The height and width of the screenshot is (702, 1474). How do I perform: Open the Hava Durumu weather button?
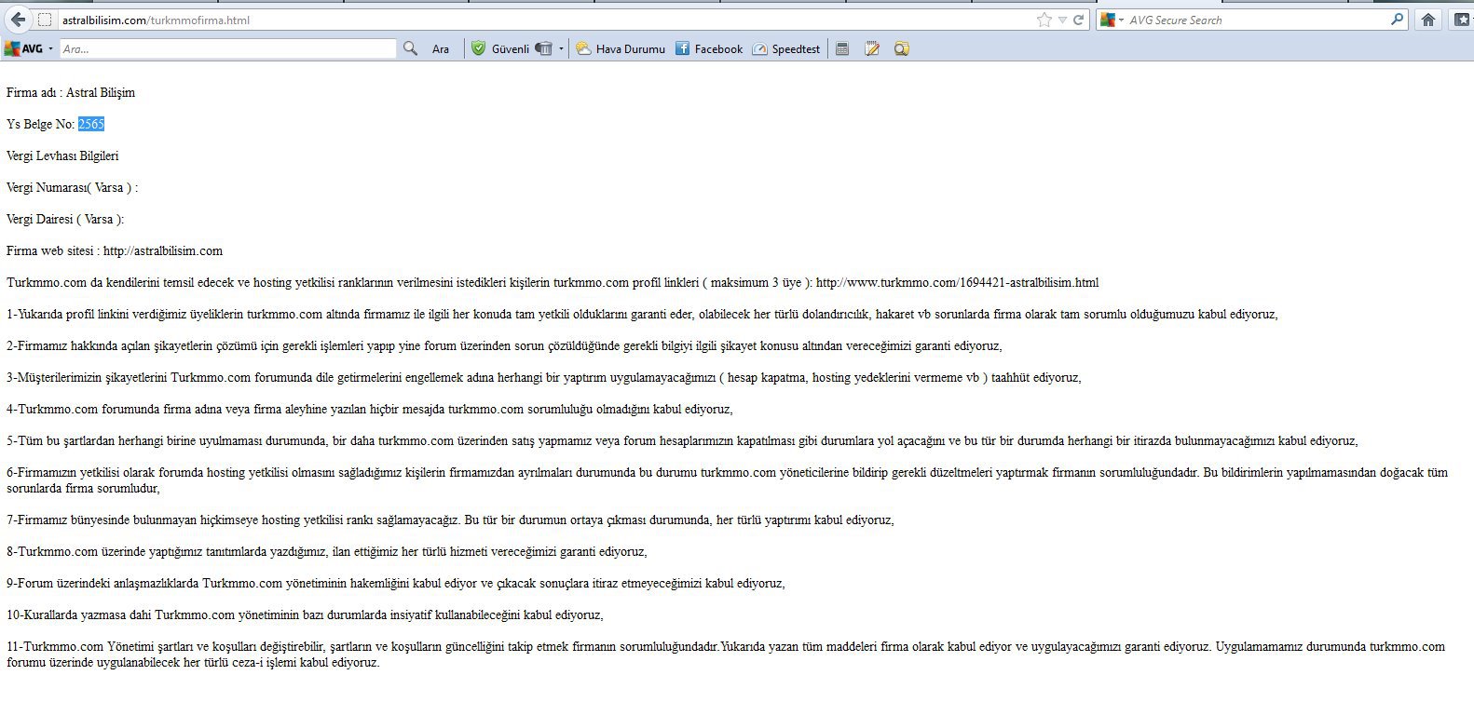pyautogui.click(x=621, y=48)
